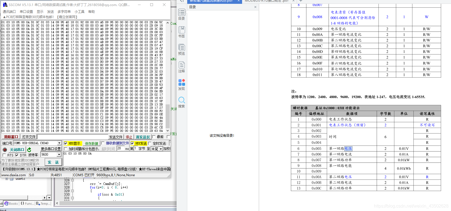Viewport: 451px width, 211px height.
Task: Collapse code fold at line 331
Action: pyautogui.click(x=72, y=198)
